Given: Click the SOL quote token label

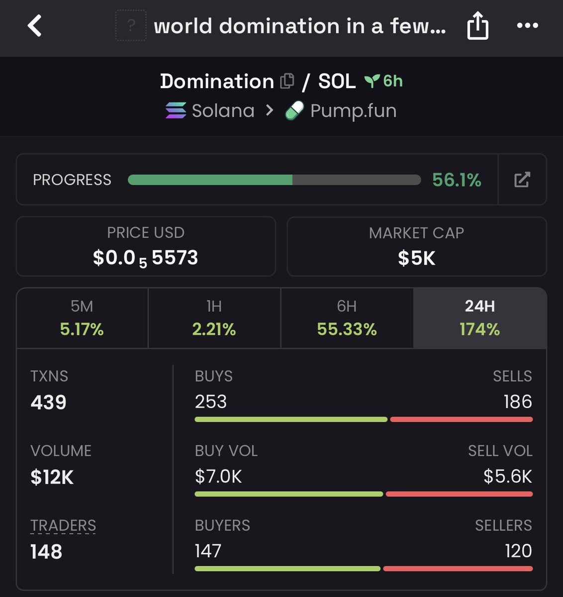Looking at the screenshot, I should pos(337,81).
